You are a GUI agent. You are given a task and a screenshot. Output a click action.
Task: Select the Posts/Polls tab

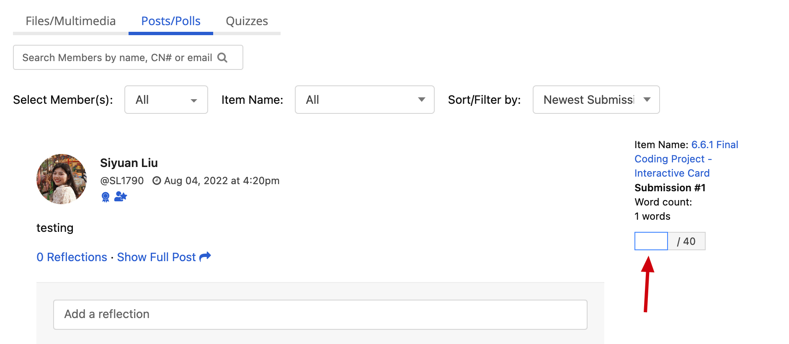click(x=171, y=21)
